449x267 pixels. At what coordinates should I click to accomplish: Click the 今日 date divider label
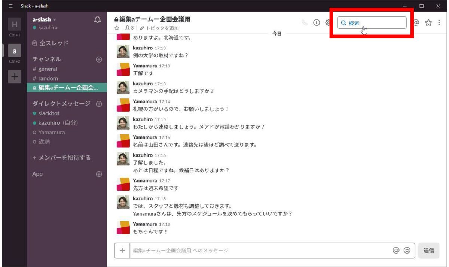[277, 34]
